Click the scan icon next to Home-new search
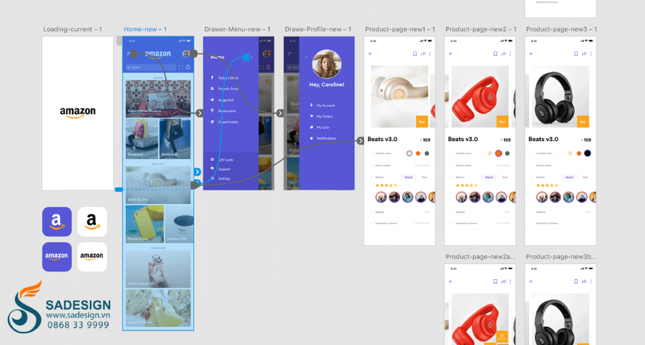 click(x=180, y=67)
